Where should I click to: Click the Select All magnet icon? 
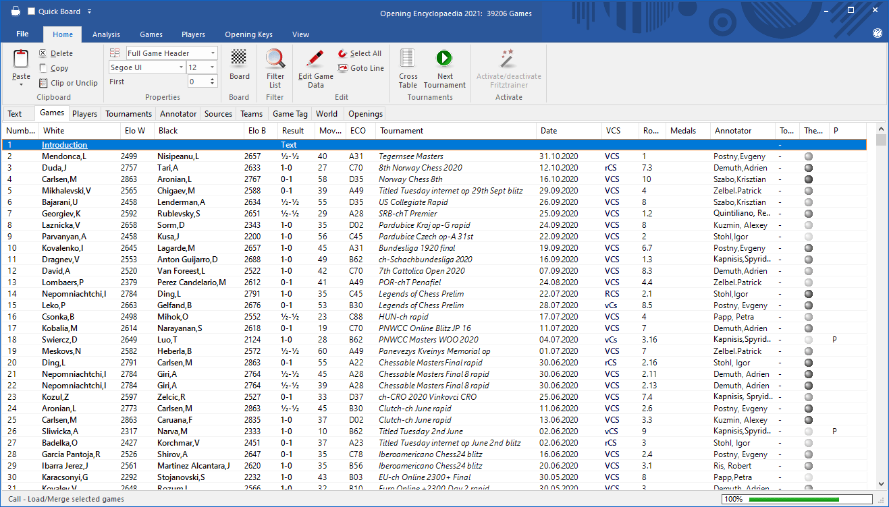coord(342,53)
